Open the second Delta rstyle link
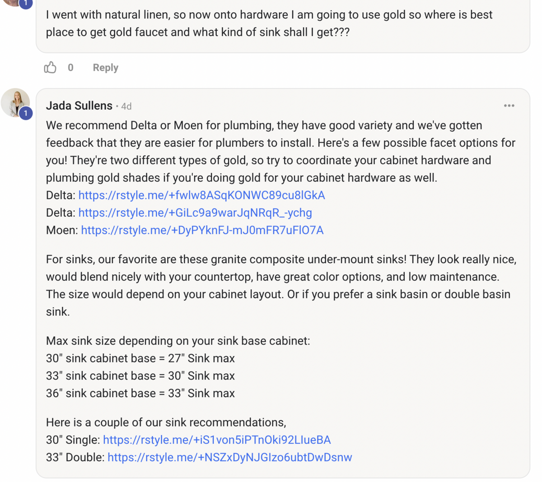This screenshot has height=482, width=542. click(195, 213)
